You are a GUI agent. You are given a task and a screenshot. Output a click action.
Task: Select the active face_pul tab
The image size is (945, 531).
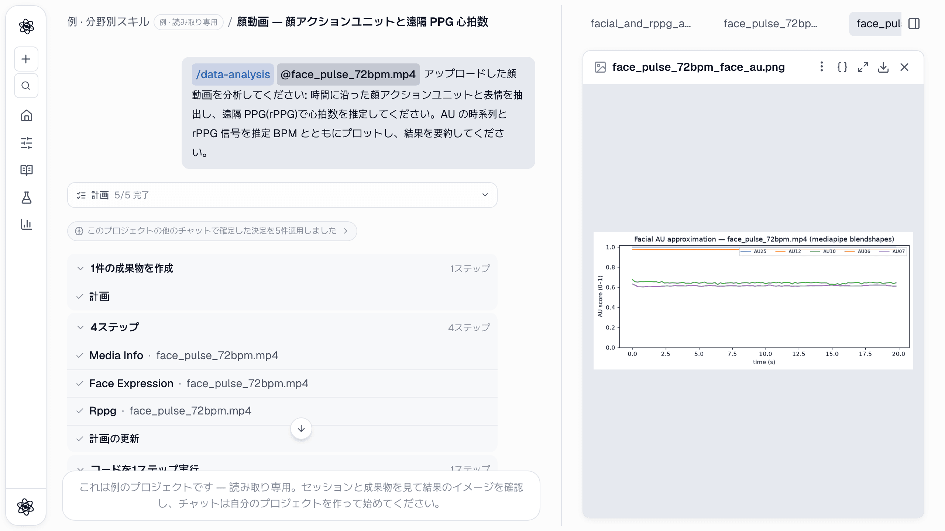click(x=875, y=24)
